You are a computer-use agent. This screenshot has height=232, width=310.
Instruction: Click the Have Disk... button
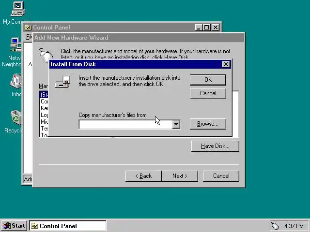(x=215, y=146)
